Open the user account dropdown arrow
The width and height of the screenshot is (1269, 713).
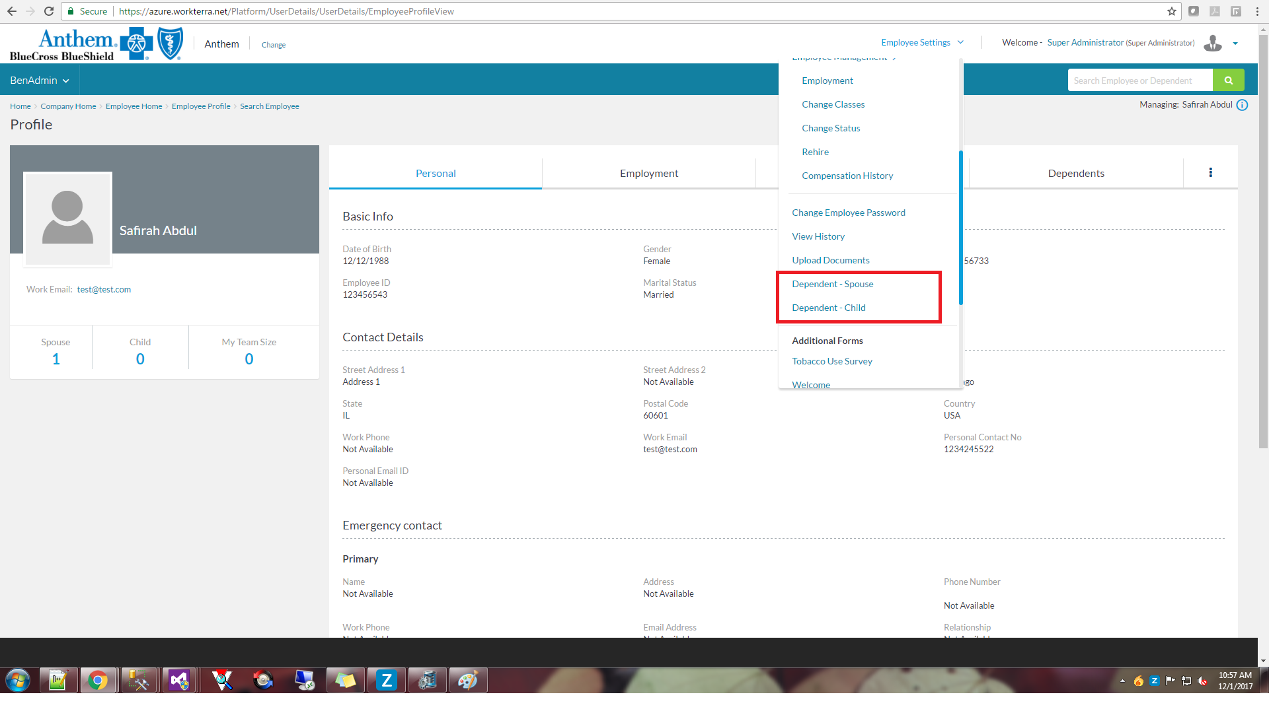point(1235,44)
